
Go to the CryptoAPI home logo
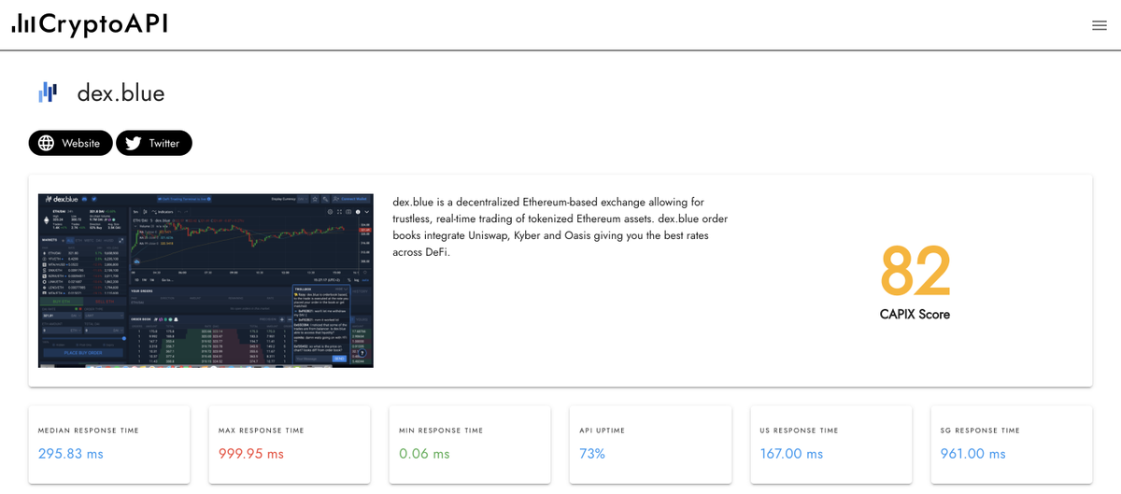click(90, 24)
